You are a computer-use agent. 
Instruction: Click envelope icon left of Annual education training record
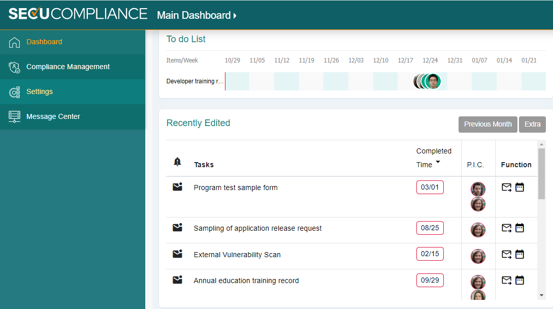177,280
